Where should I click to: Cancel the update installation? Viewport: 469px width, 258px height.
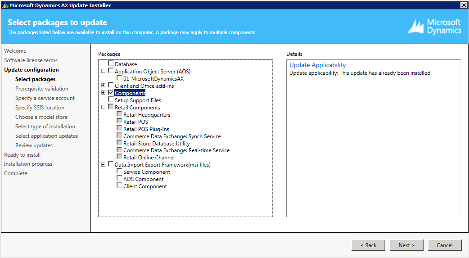[x=444, y=245]
